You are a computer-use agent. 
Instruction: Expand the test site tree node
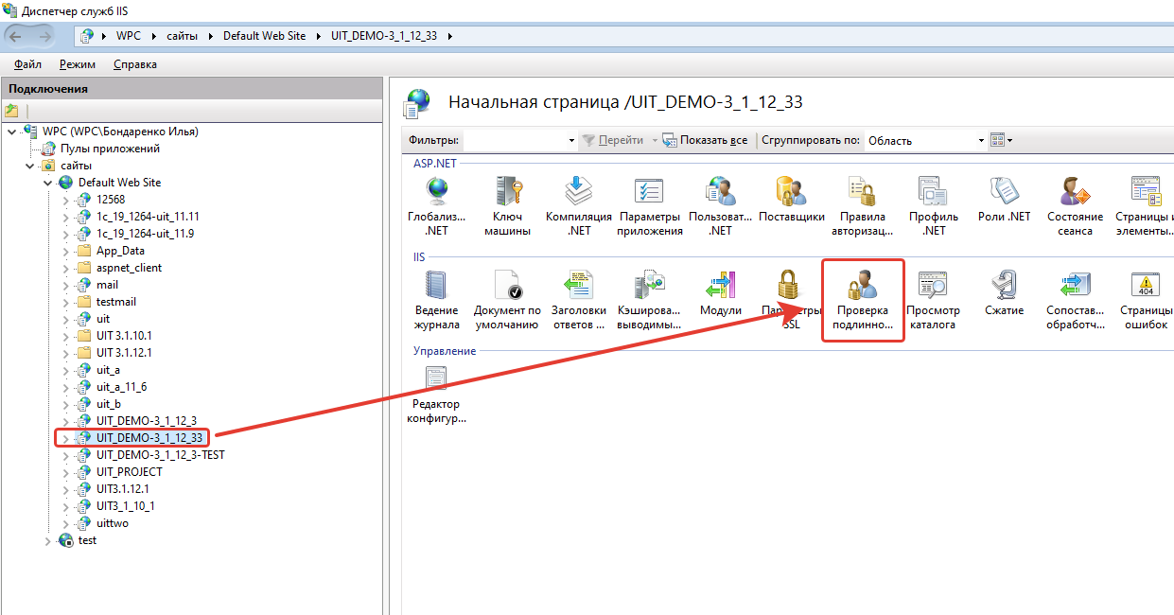(47, 540)
